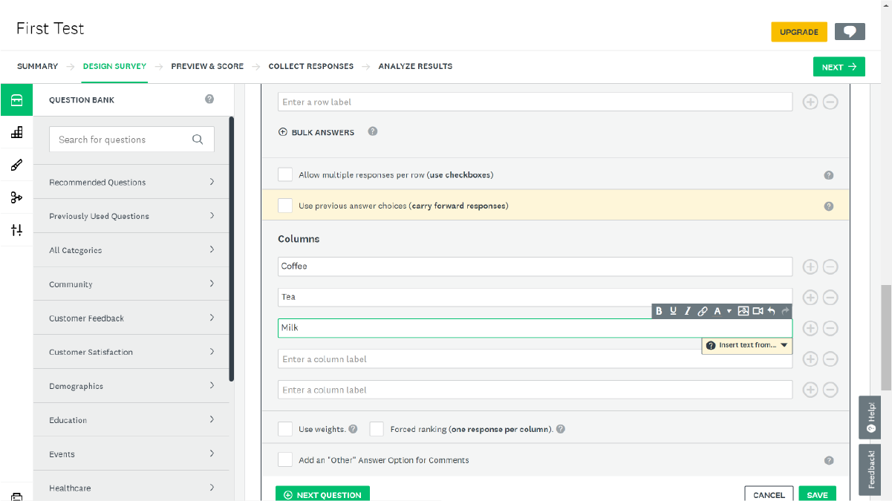Tick the Forced ranking checkbox
The image size is (892, 501).
(x=377, y=429)
